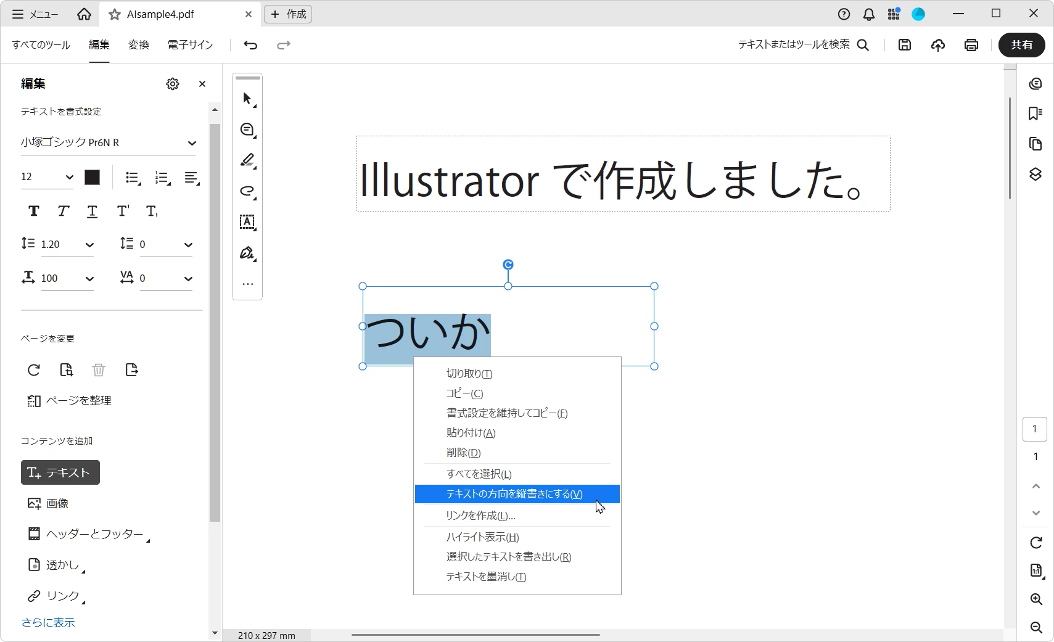Open numbered list options
Image resolution: width=1054 pixels, height=642 pixels.
click(163, 178)
